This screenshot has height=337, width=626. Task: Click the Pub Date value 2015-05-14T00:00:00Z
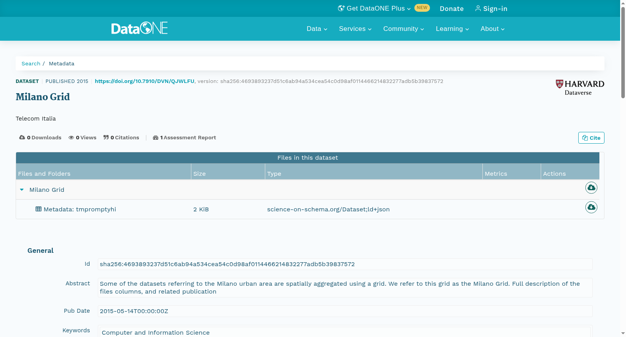pyautogui.click(x=345, y=311)
